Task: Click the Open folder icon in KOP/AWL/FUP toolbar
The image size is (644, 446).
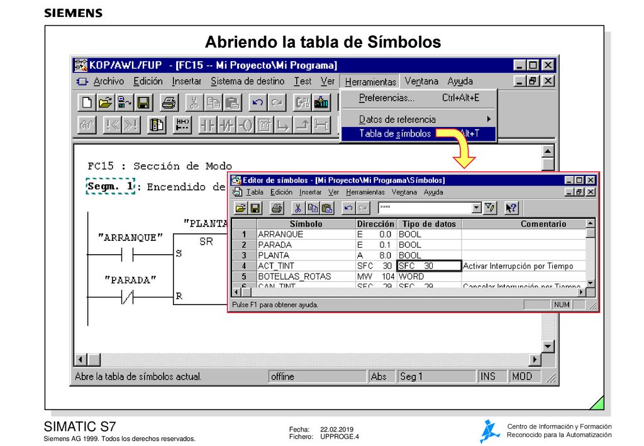Action: coord(105,103)
